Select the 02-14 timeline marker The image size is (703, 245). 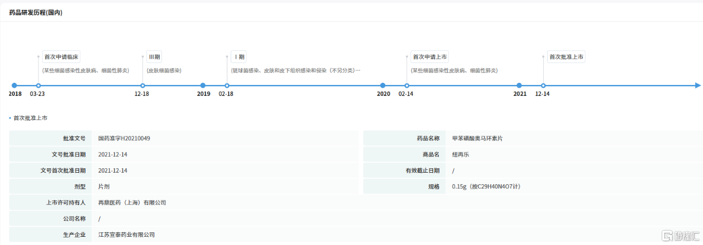406,86
